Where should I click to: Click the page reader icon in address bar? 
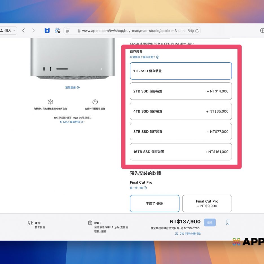[68, 30]
